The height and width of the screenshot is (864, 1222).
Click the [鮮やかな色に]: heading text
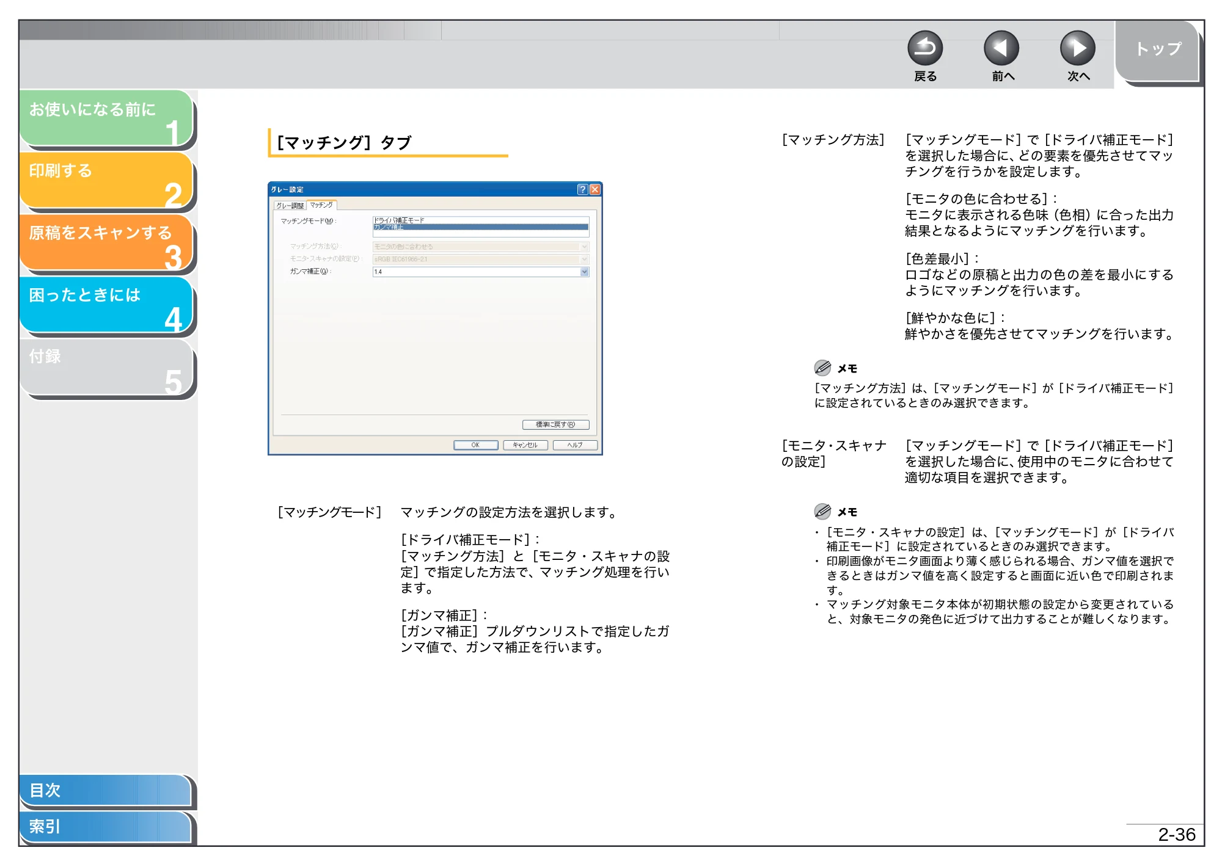(956, 318)
